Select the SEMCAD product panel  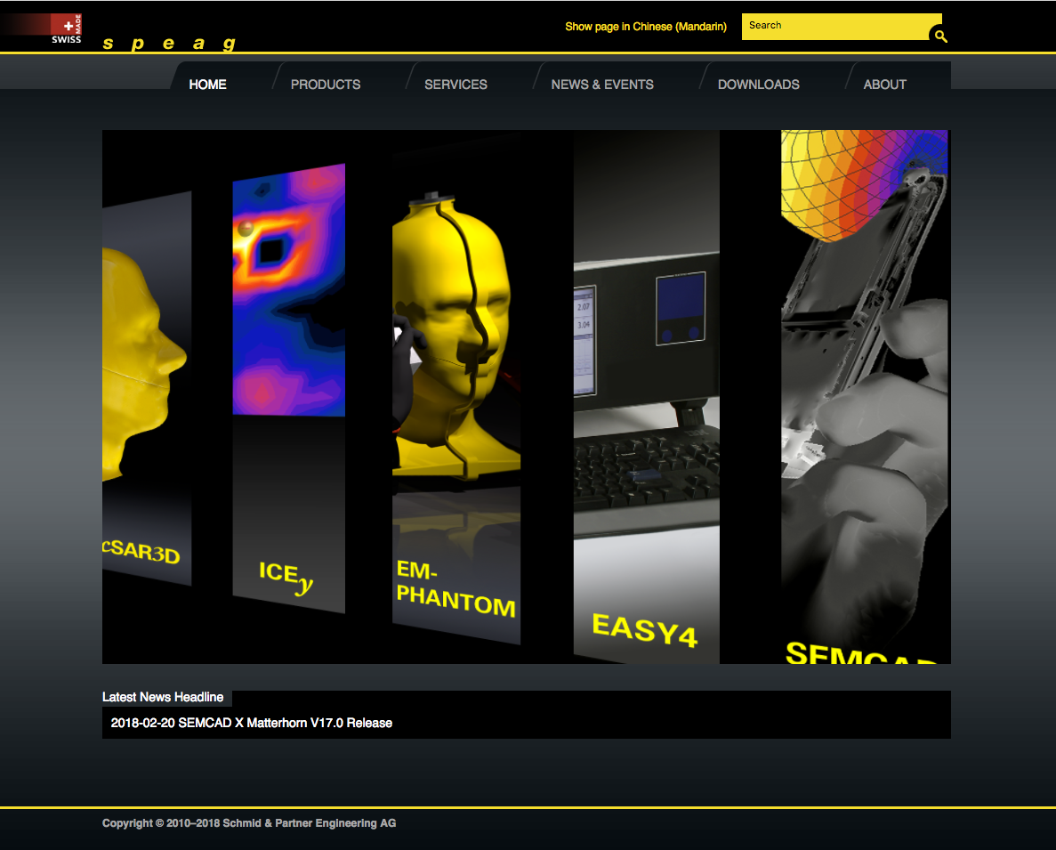pos(866,397)
